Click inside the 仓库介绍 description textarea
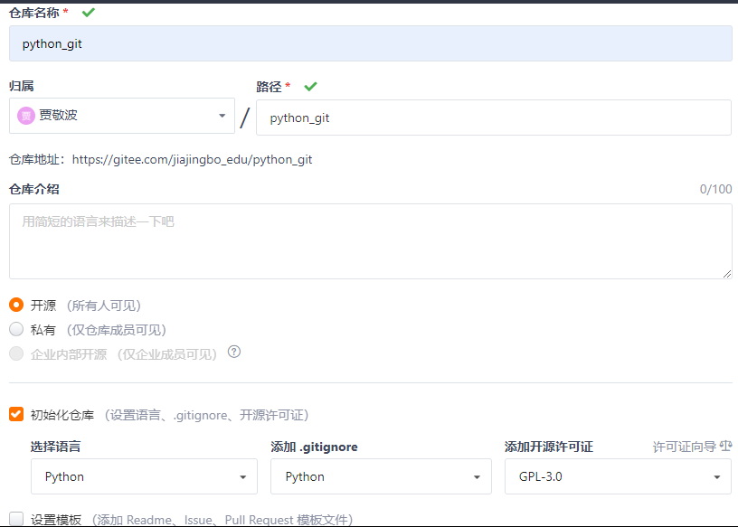 [x=369, y=240]
